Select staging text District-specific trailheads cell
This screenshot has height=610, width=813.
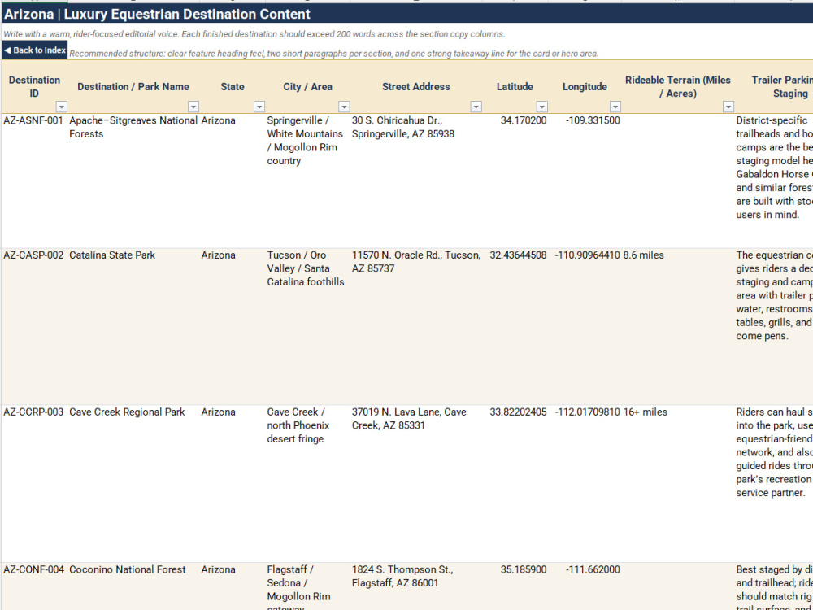point(774,181)
